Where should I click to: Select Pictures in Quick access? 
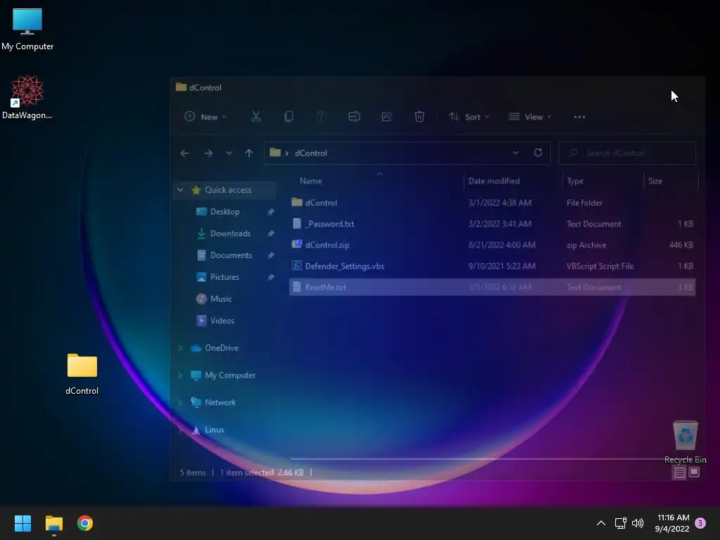pos(224,277)
